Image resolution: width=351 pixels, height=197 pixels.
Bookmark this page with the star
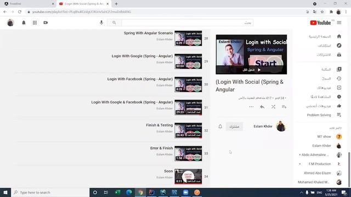click(322, 12)
